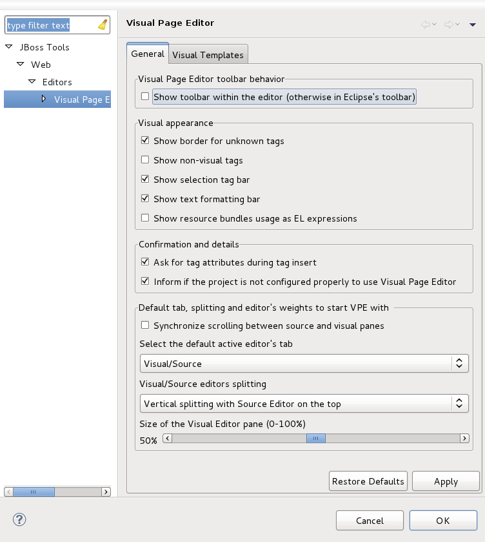
Task: Collapse the Web tree node
Action: (x=20, y=65)
